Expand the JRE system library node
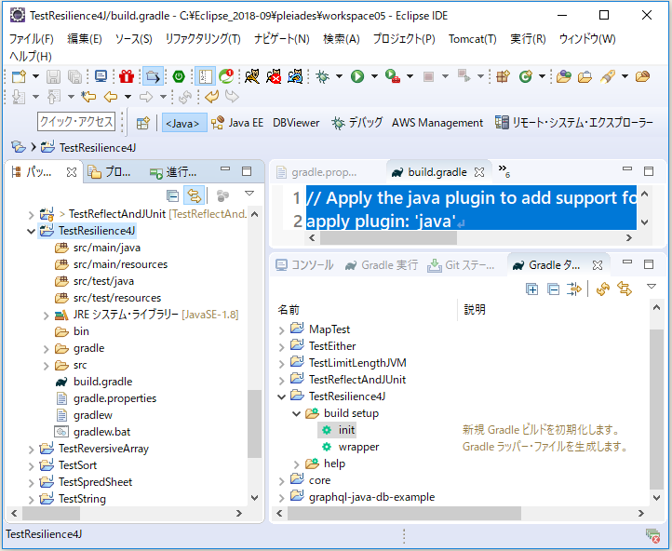The image size is (672, 551). coord(46,316)
